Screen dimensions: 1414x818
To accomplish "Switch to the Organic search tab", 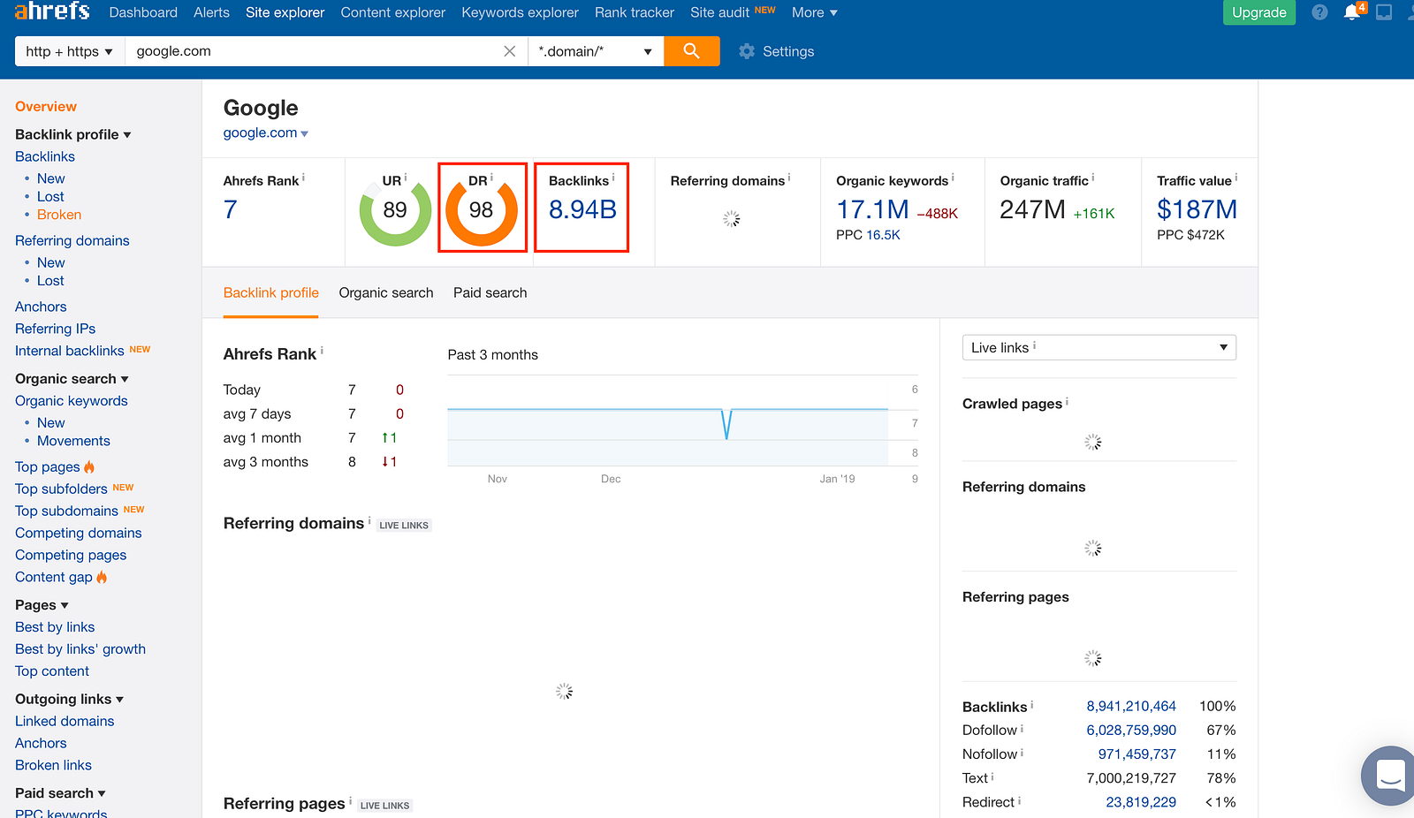I will click(386, 292).
